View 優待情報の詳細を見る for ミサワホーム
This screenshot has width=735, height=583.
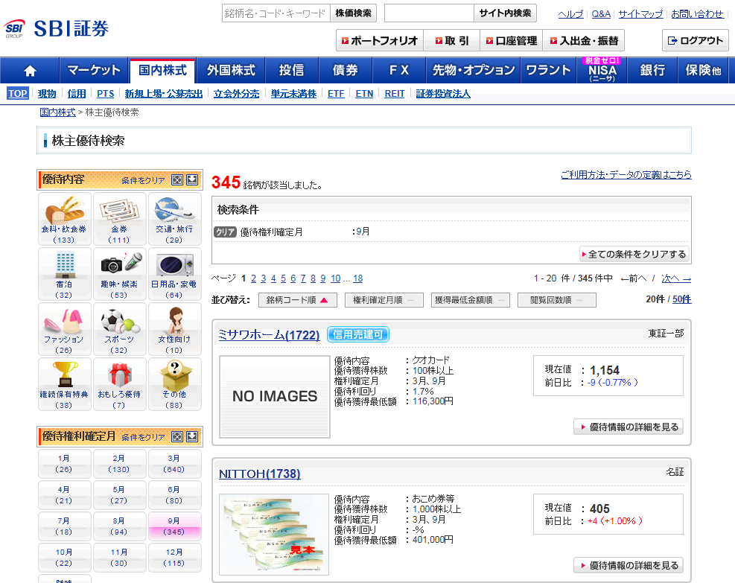(629, 427)
